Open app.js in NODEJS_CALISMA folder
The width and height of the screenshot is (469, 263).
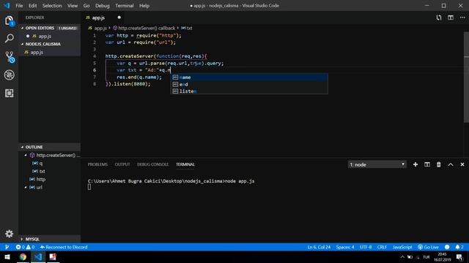click(x=49, y=52)
